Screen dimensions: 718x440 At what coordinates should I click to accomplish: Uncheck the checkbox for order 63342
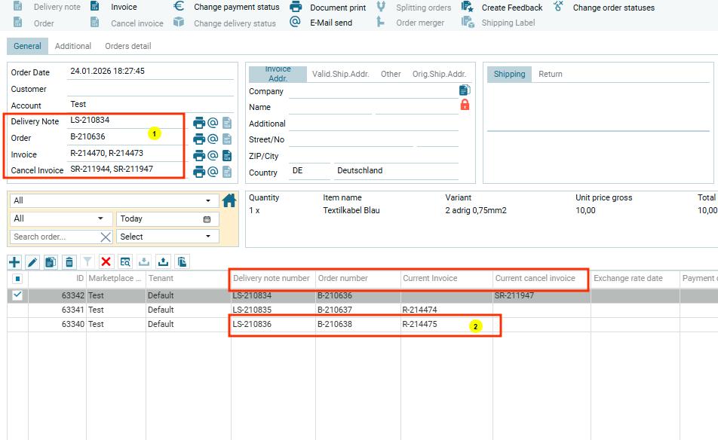click(x=17, y=295)
